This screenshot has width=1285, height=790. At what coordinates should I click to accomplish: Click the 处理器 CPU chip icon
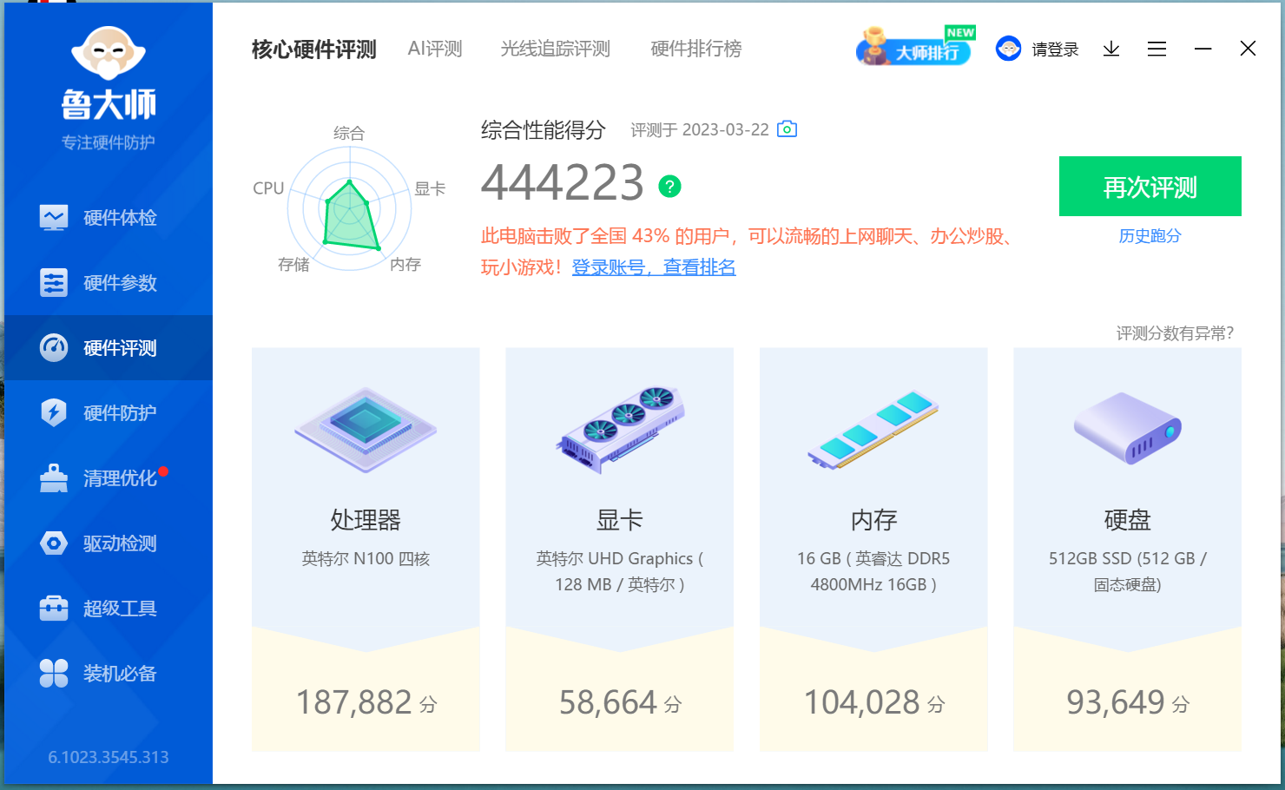(366, 430)
